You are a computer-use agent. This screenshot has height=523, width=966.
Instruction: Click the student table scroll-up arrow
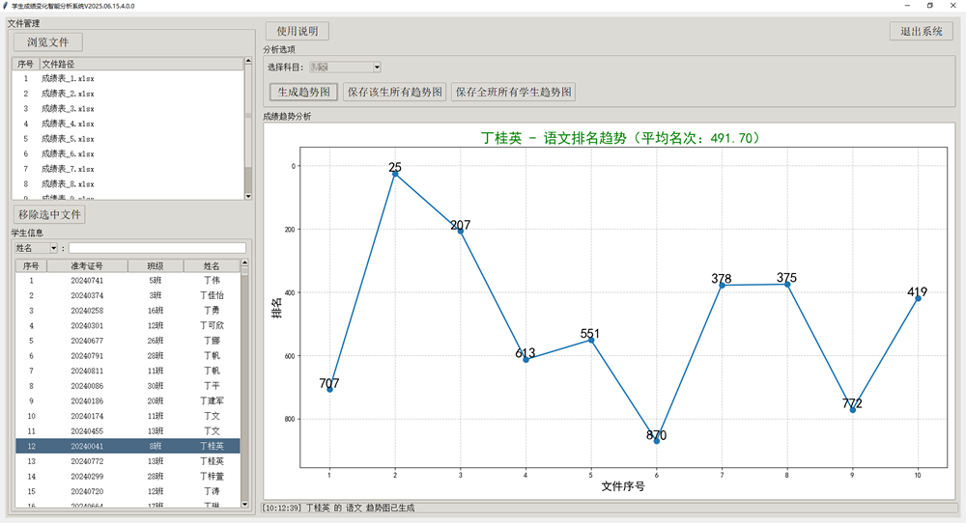[x=244, y=265]
